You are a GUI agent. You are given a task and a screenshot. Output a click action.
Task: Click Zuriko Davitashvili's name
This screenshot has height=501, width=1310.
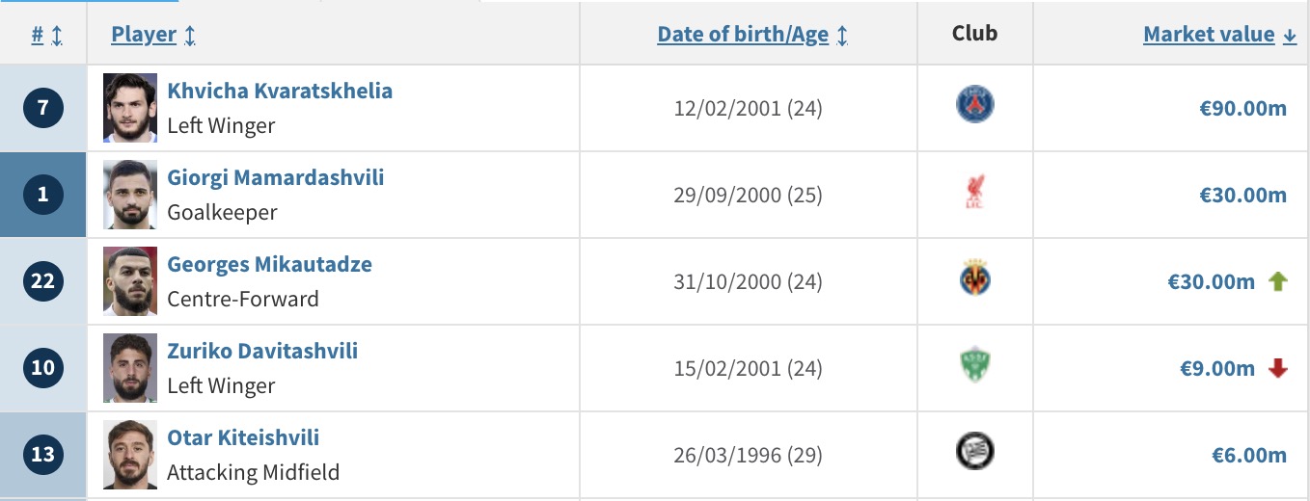click(262, 352)
